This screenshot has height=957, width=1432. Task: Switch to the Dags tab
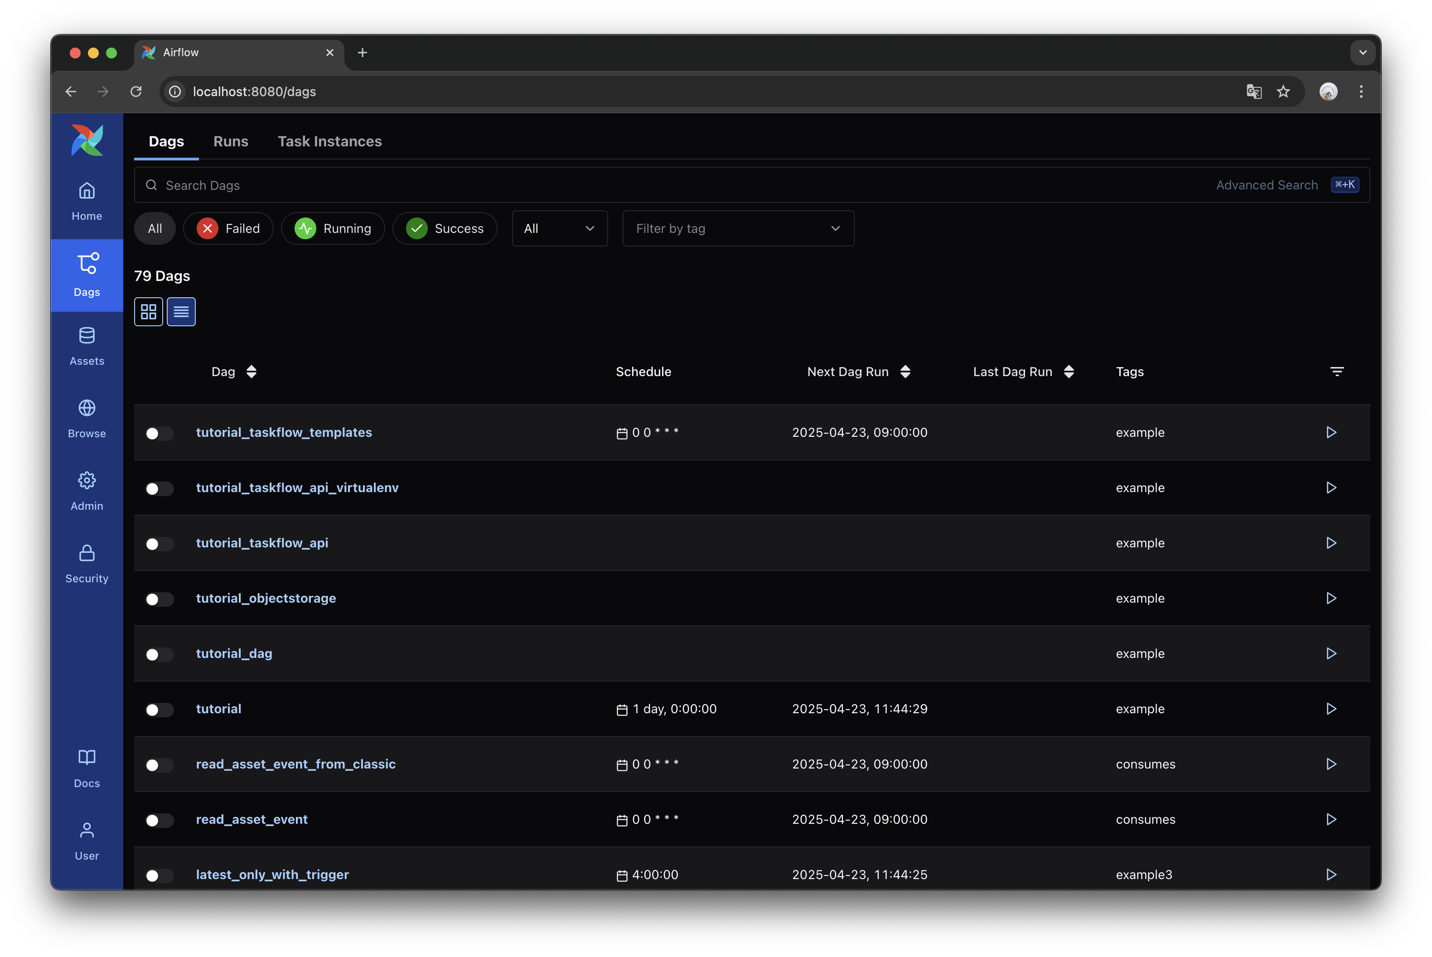pyautogui.click(x=166, y=141)
